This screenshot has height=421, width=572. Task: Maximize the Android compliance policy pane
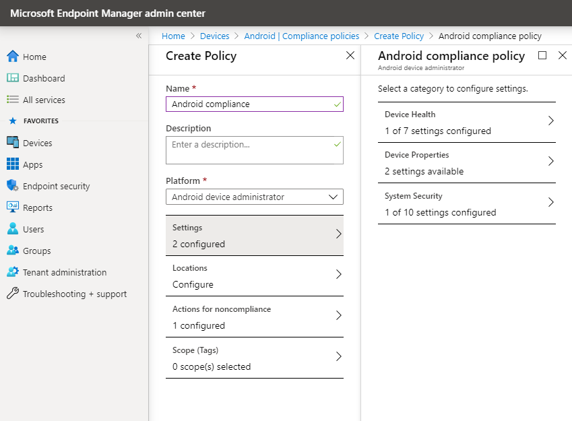[x=542, y=55]
